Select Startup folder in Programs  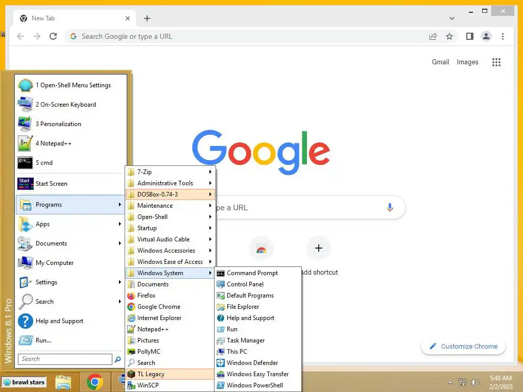click(170, 228)
